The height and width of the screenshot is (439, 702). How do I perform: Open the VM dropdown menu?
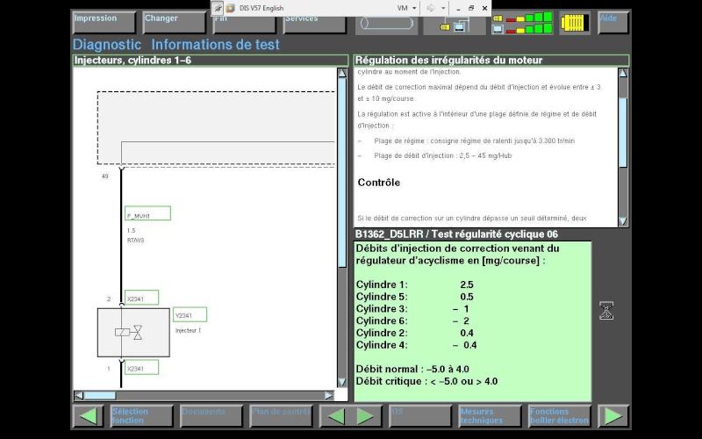click(407, 8)
